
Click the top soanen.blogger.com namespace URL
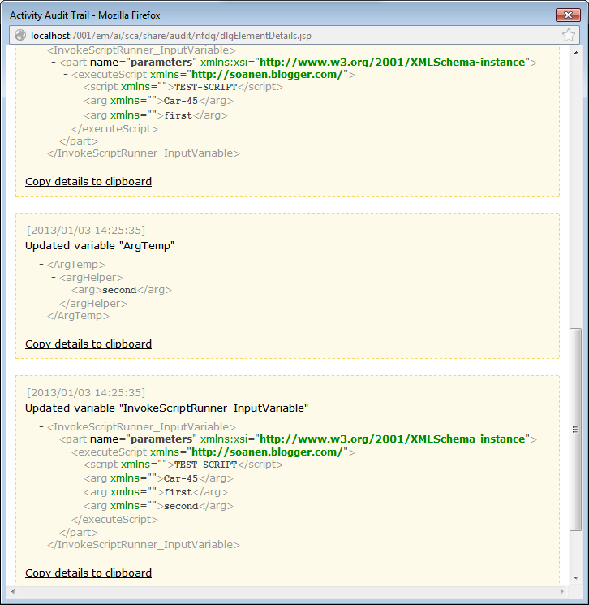click(x=267, y=75)
